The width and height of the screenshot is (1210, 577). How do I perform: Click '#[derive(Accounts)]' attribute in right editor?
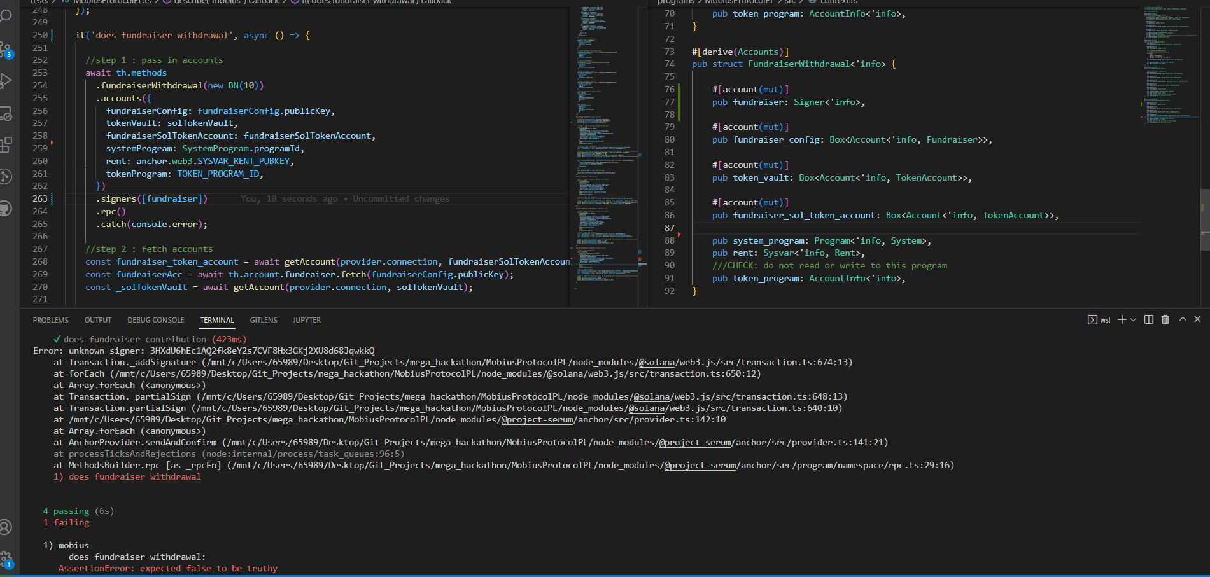coord(740,52)
